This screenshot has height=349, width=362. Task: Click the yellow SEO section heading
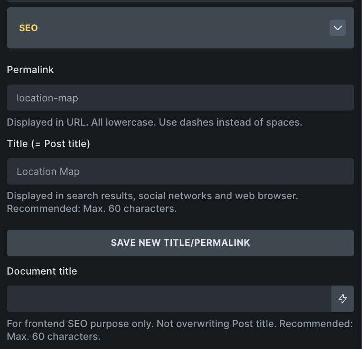28,28
